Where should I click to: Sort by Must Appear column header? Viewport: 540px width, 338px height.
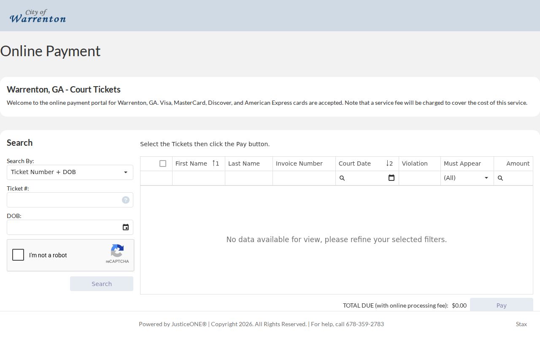tap(467, 164)
